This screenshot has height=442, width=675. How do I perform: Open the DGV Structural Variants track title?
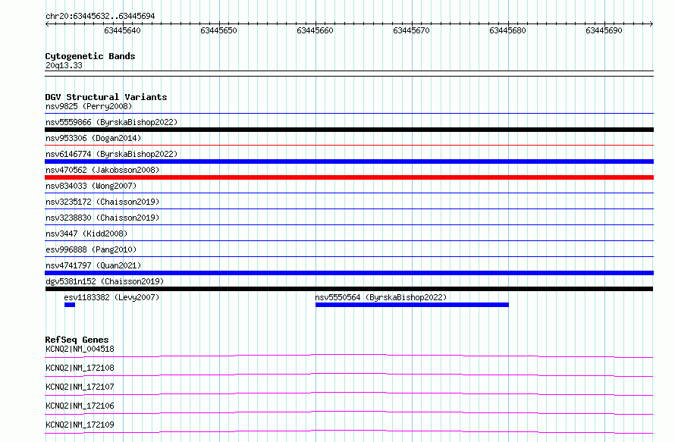click(106, 97)
